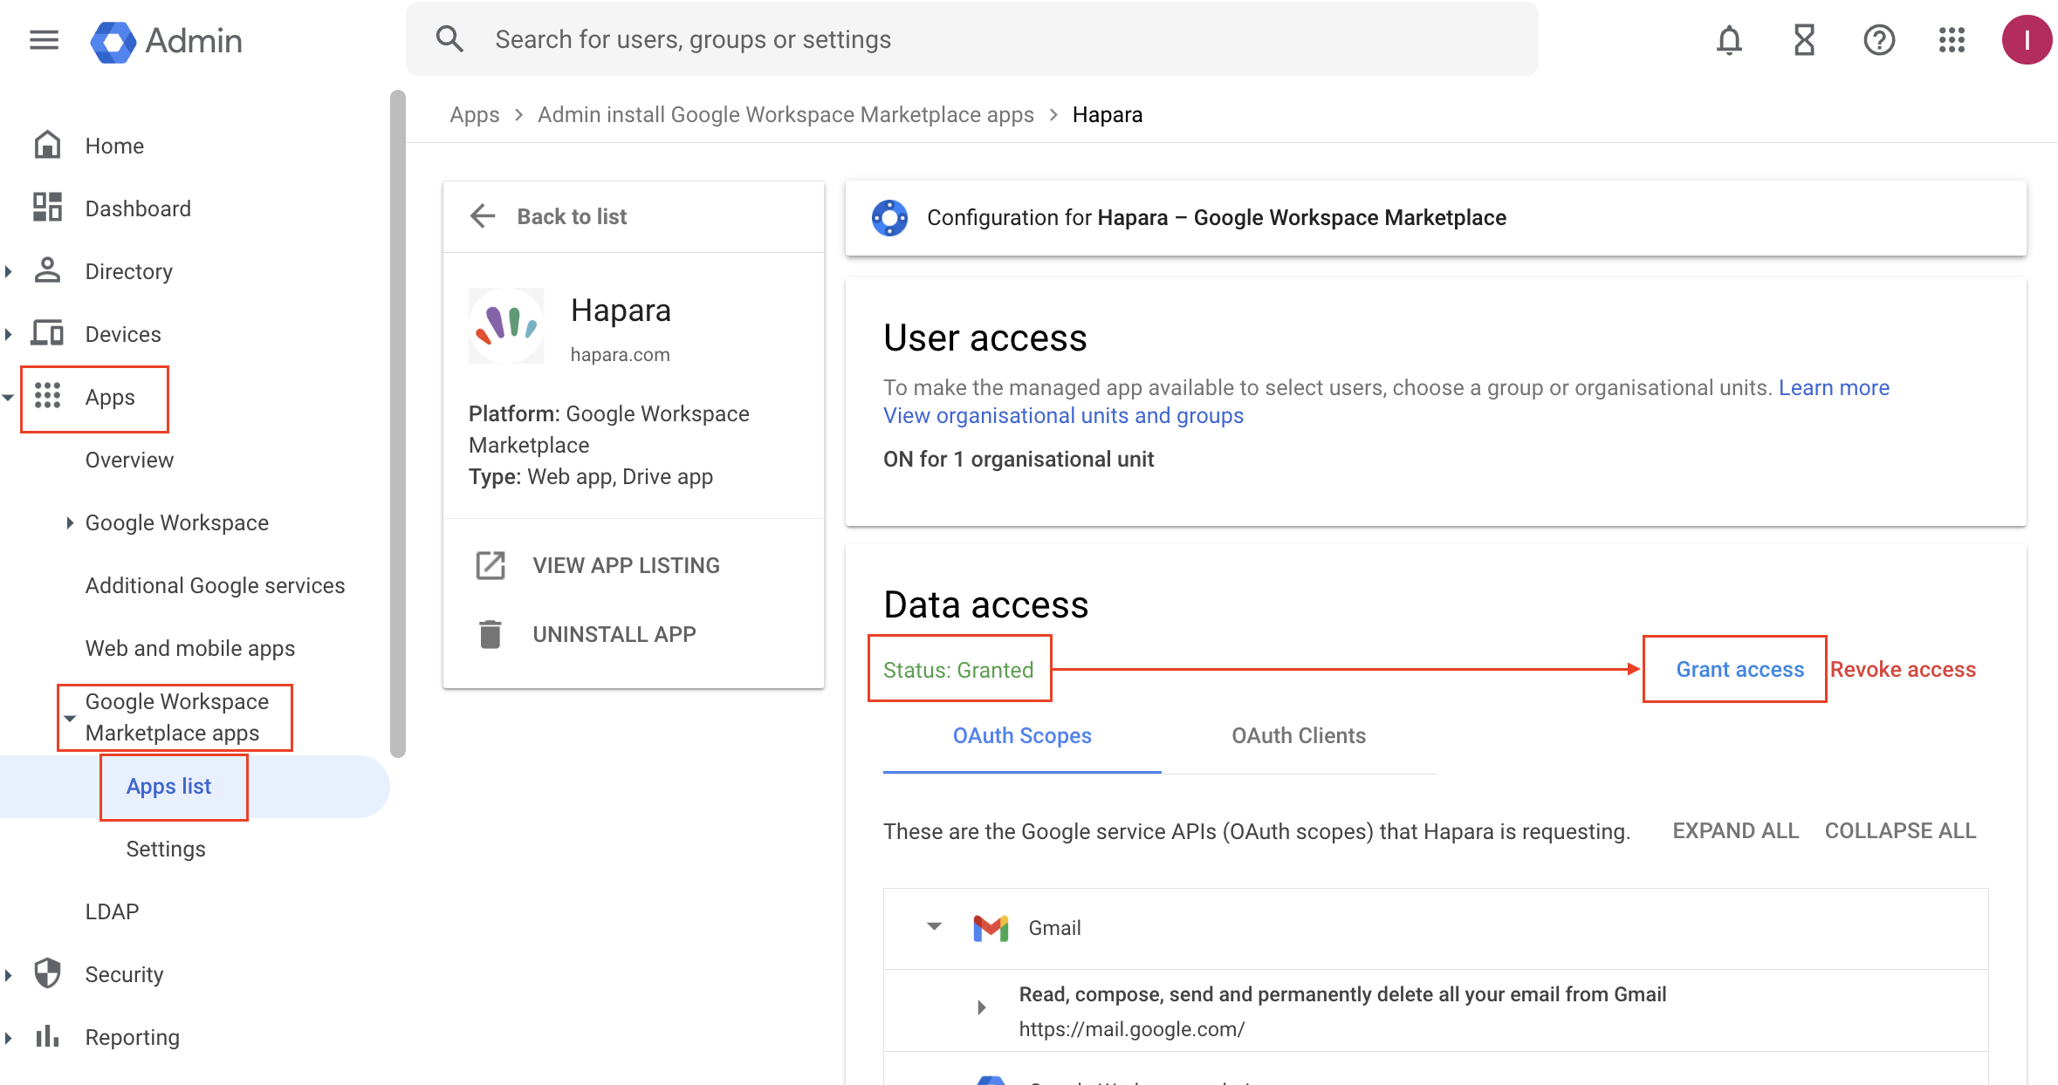Expand the Directory section arrow
Screen dimensions: 2058x1085
[x=9, y=271]
